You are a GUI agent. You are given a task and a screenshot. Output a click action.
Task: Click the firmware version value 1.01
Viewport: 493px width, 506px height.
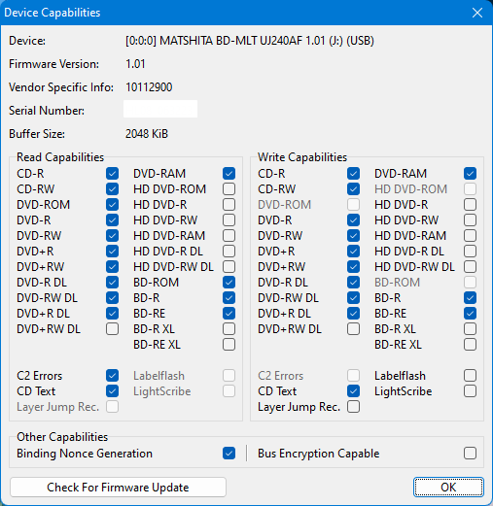tap(135, 64)
